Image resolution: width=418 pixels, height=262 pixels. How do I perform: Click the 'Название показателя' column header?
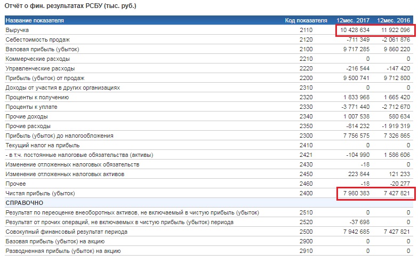click(x=35, y=21)
